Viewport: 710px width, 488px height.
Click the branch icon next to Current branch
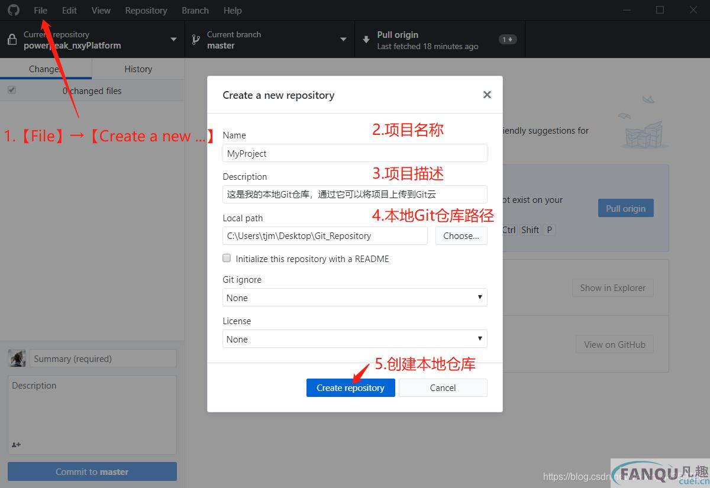coord(195,40)
